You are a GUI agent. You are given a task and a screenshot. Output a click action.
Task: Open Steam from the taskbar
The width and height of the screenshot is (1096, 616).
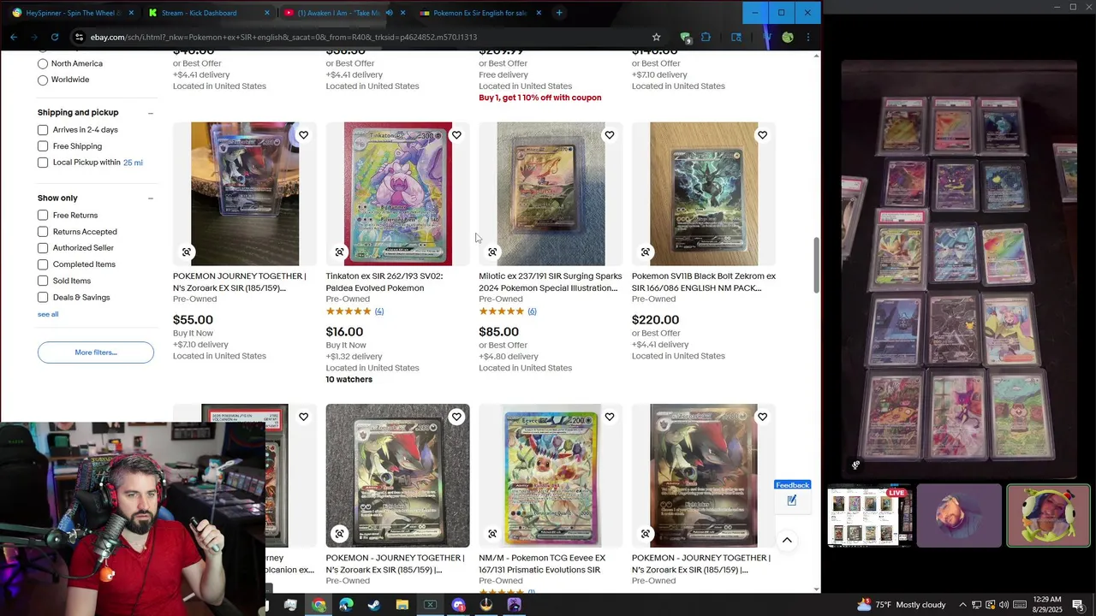click(x=374, y=605)
